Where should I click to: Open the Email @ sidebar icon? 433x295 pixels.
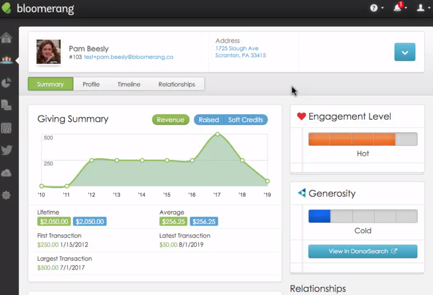point(6,128)
